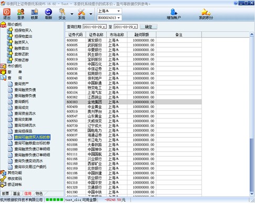Open the 查询融券负债 query item
This screenshot has height=204, width=255.
(25, 96)
